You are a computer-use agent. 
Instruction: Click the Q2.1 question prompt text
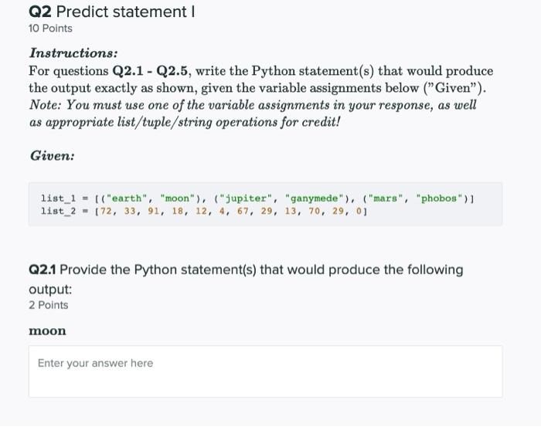pos(246,280)
